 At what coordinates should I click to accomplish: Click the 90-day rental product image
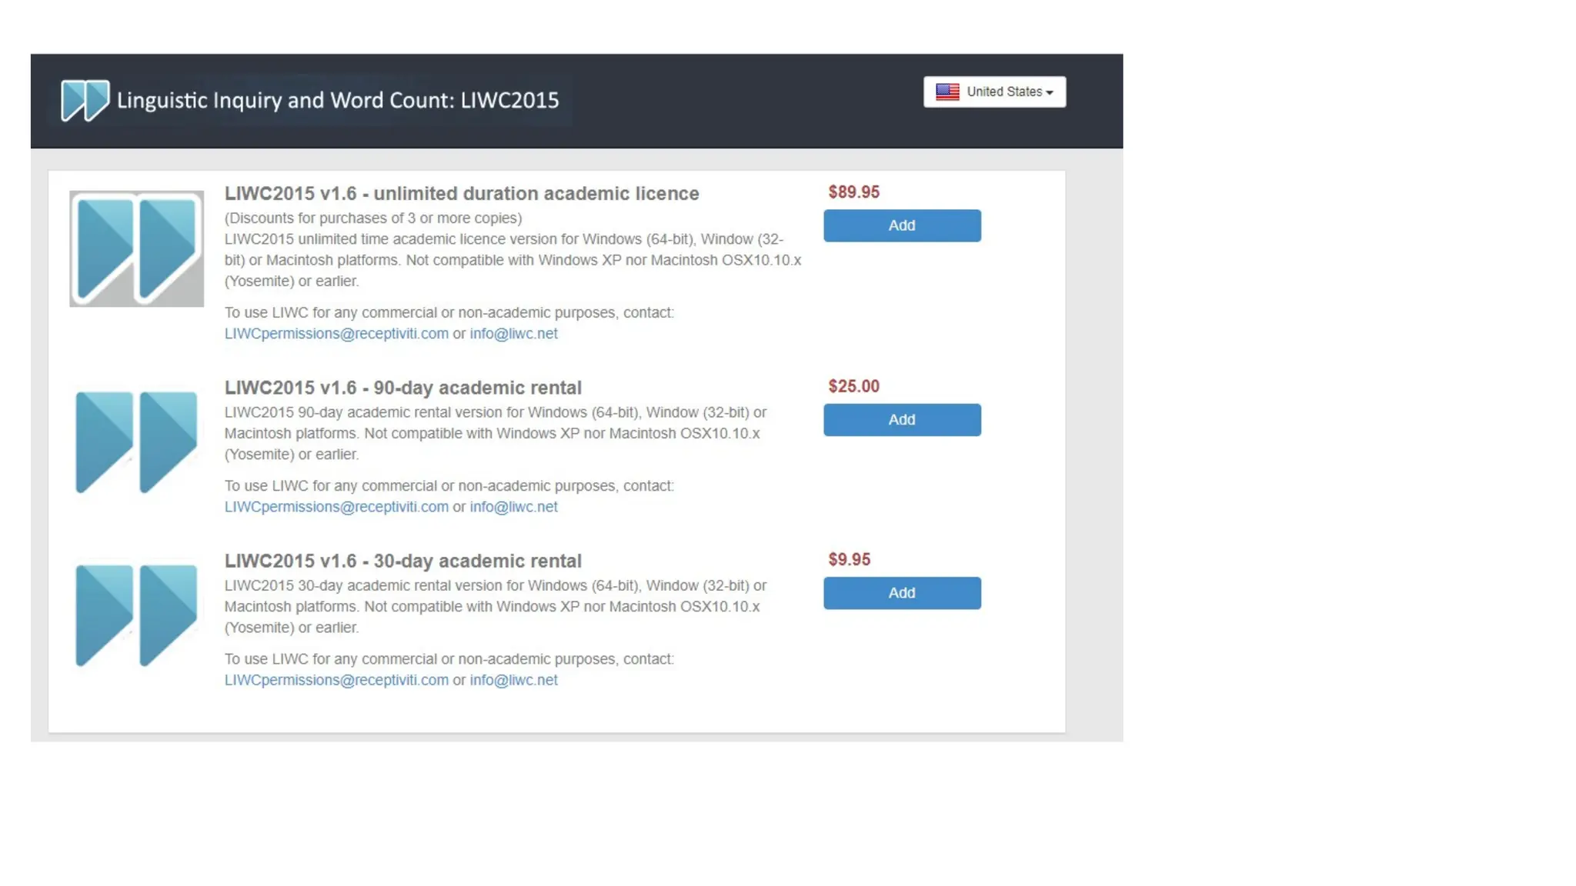136,441
